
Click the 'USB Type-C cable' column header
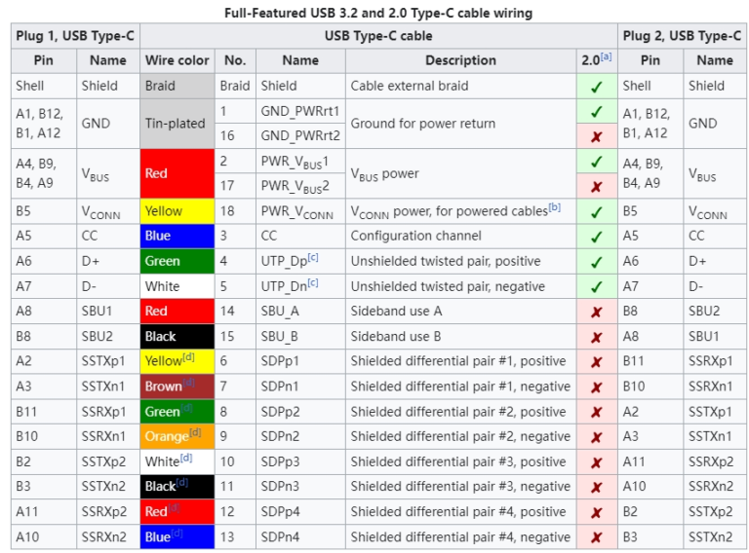(x=378, y=36)
